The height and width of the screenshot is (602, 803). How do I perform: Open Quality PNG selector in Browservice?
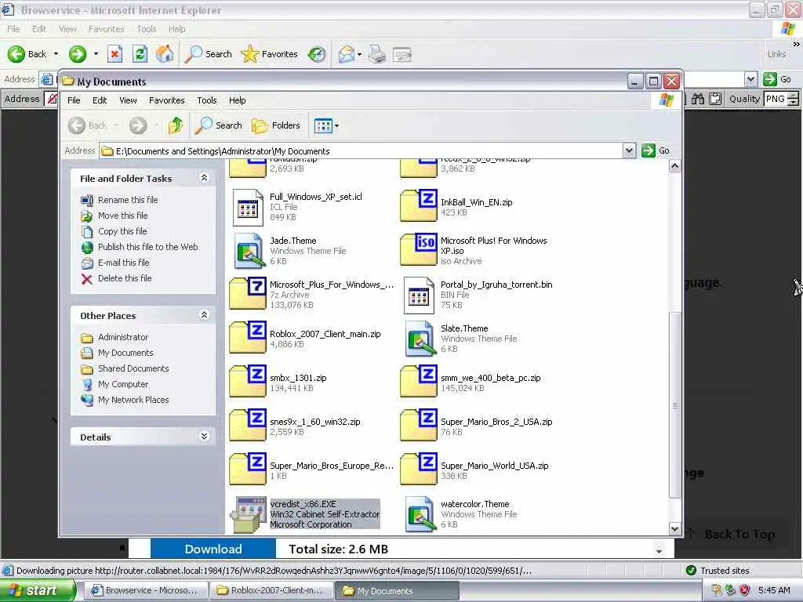pyautogui.click(x=781, y=98)
